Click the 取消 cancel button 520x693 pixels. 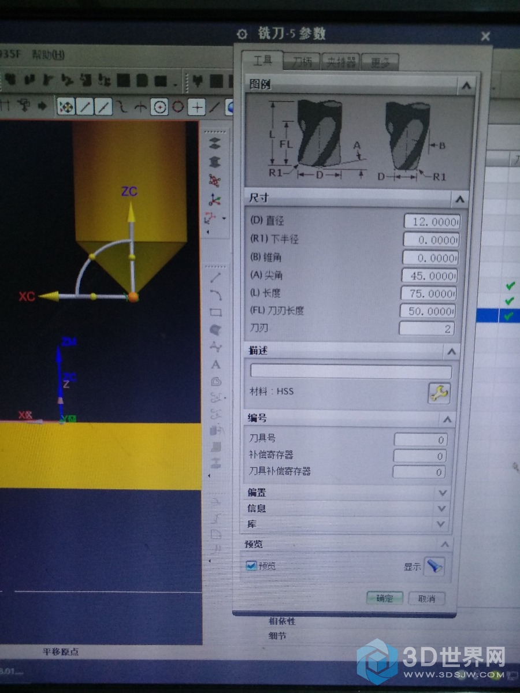(x=426, y=598)
